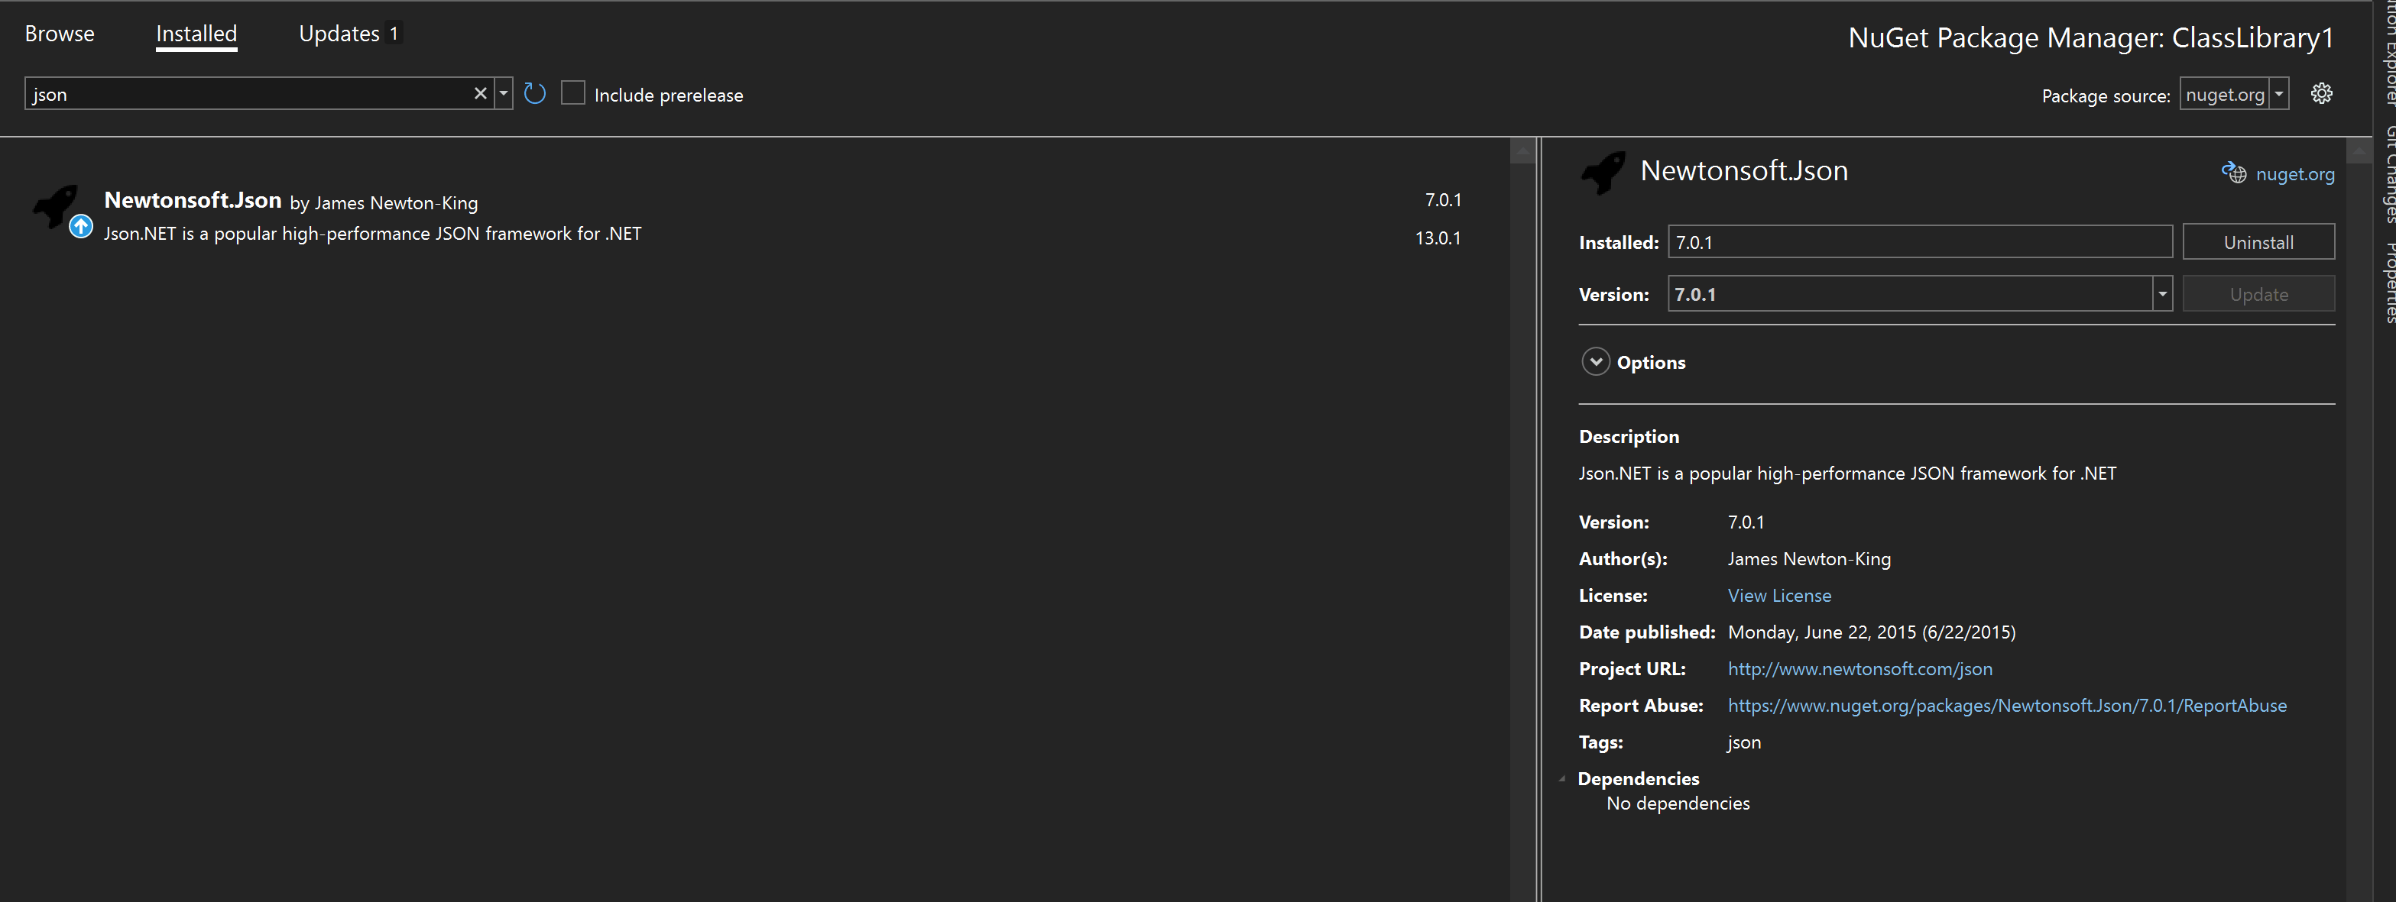This screenshot has height=902, width=2396.
Task: Open the search options dropdown beside the search box
Action: coord(502,93)
